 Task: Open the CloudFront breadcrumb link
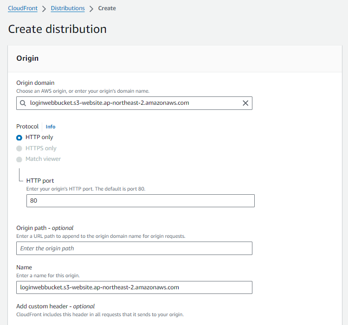pyautogui.click(x=23, y=8)
